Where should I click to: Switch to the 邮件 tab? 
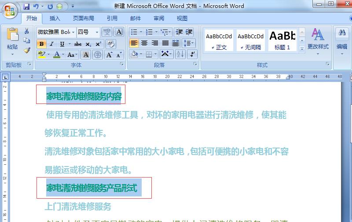[x=136, y=18]
